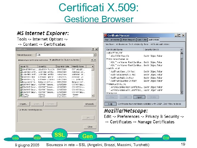Collapse the AOL Time Warner Inc. group
Screen dimensions: 197x148
tap(107, 59)
